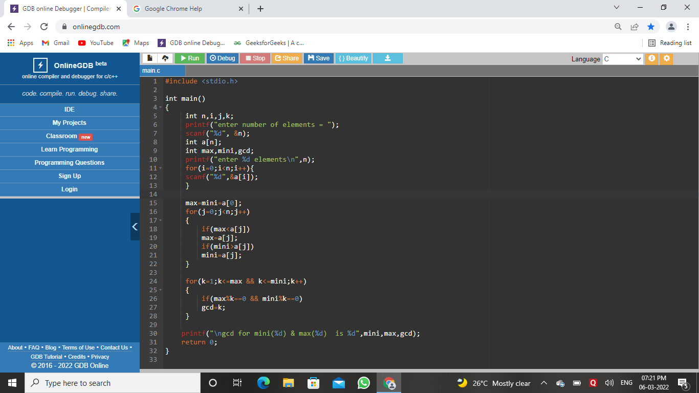Run the C program
699x393 pixels.
[189, 58]
